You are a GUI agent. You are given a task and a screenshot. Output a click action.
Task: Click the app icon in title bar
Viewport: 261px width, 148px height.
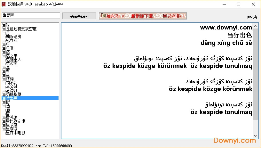tap(4, 4)
